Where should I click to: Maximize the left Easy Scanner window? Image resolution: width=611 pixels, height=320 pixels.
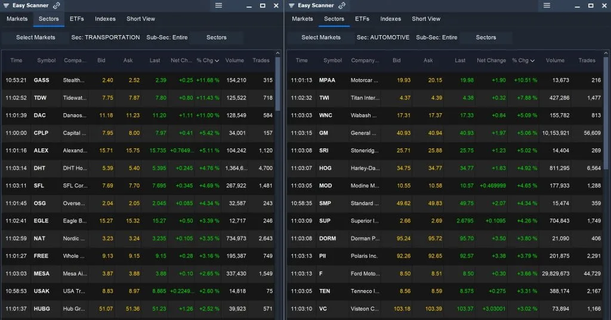263,5
